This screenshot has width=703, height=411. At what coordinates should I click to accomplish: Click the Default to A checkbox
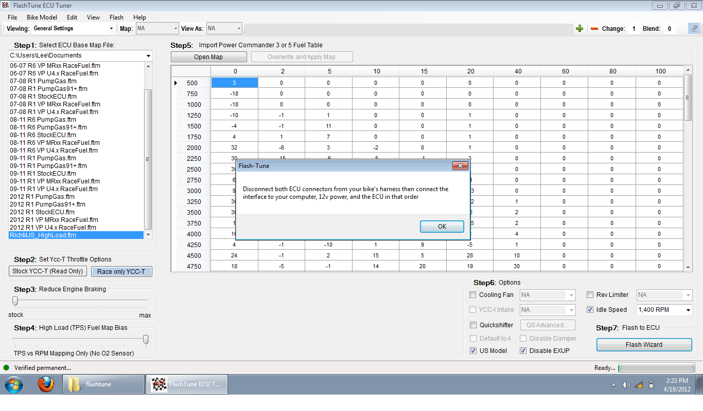(x=472, y=338)
